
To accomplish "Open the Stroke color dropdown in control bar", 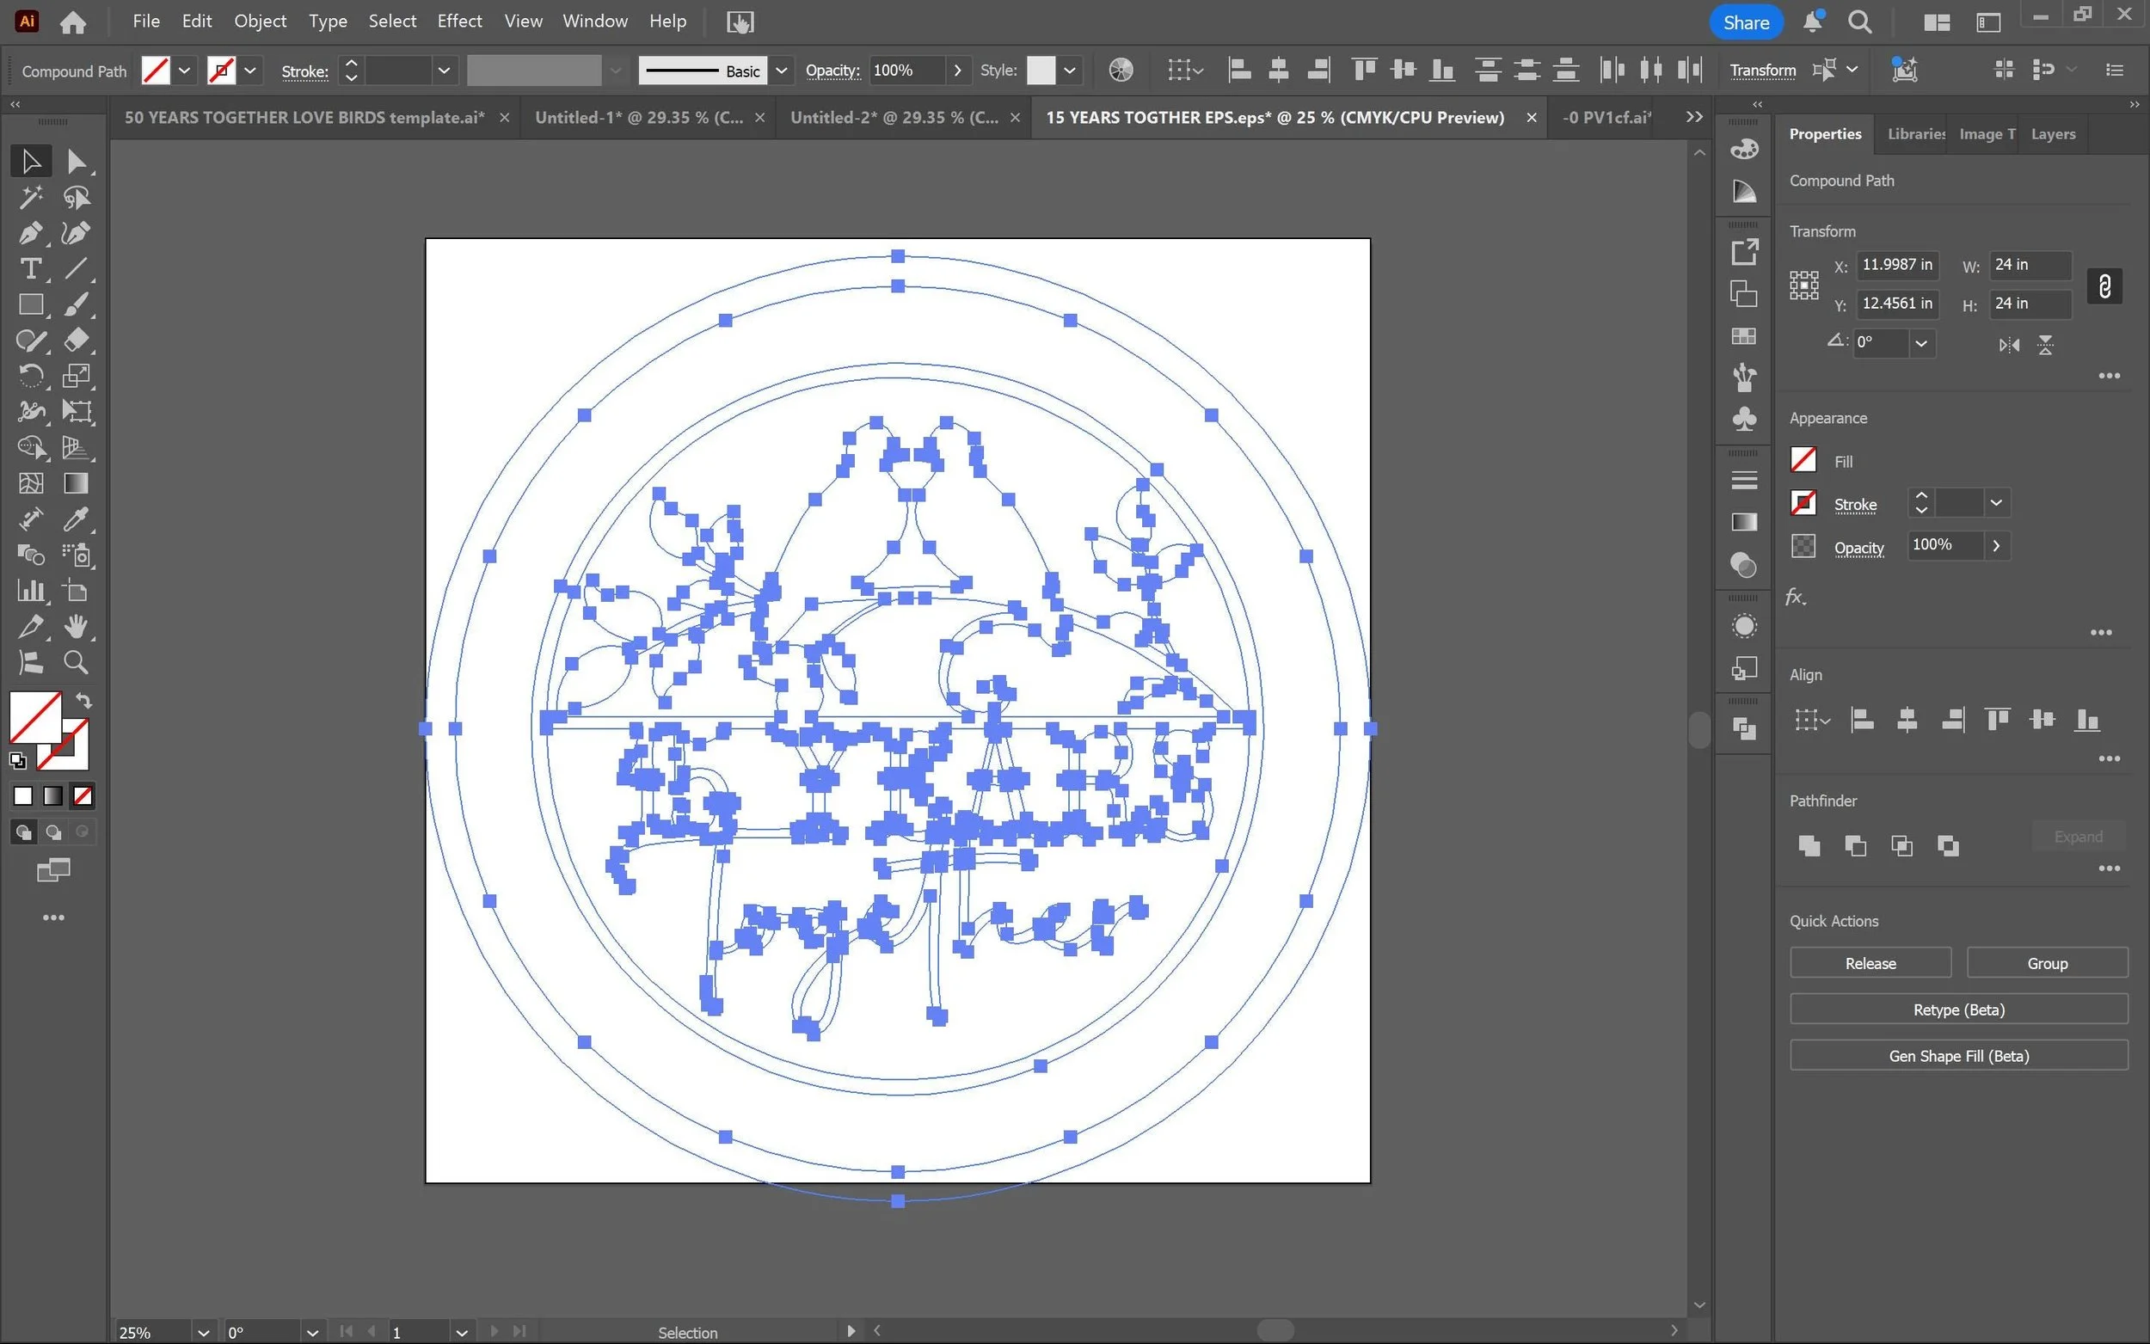I will click(x=250, y=71).
